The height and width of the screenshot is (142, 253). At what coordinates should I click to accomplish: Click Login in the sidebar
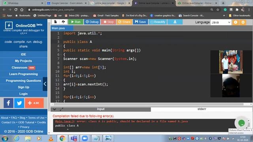point(23,94)
